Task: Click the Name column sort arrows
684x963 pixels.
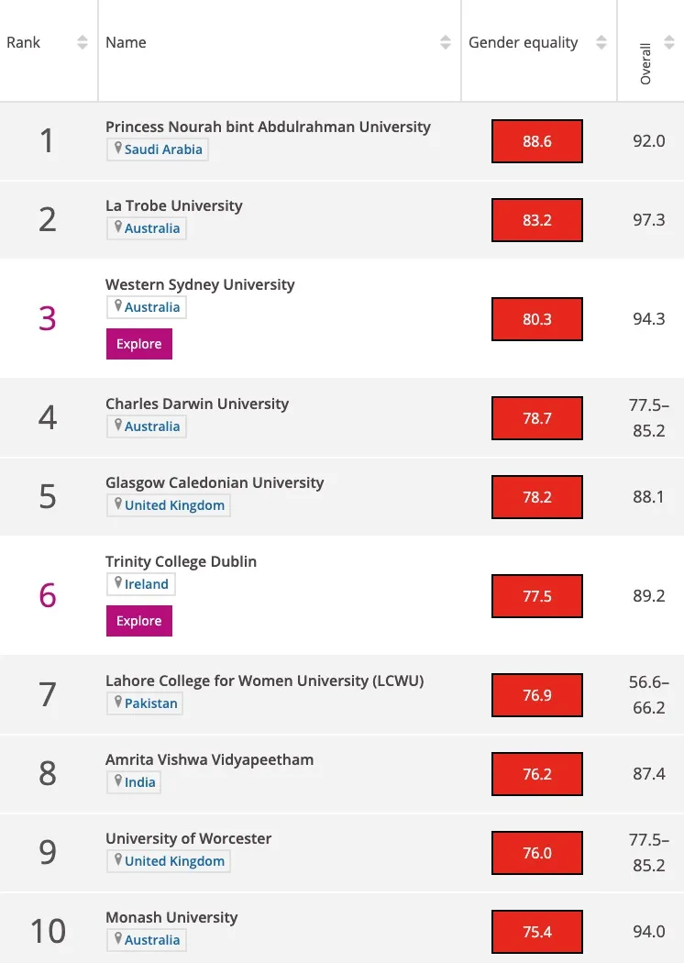Action: pyautogui.click(x=446, y=42)
